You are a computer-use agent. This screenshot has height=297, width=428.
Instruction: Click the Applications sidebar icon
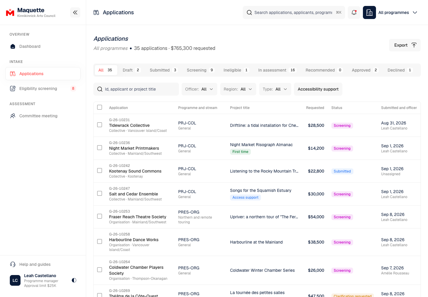13,74
